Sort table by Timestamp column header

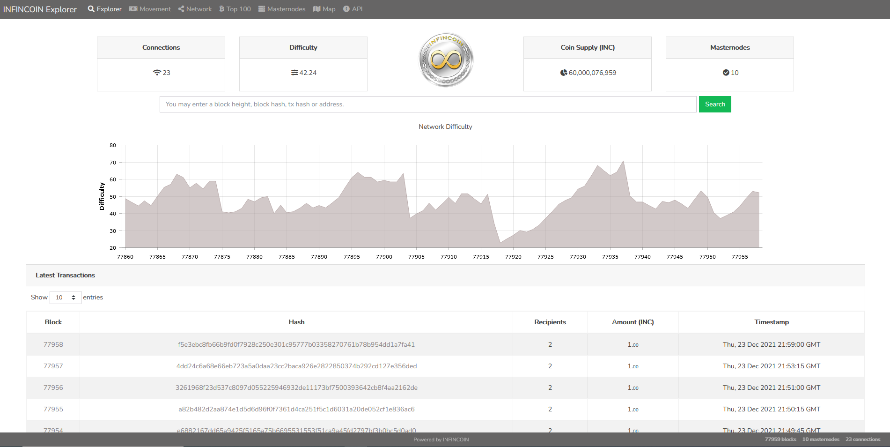[771, 322]
